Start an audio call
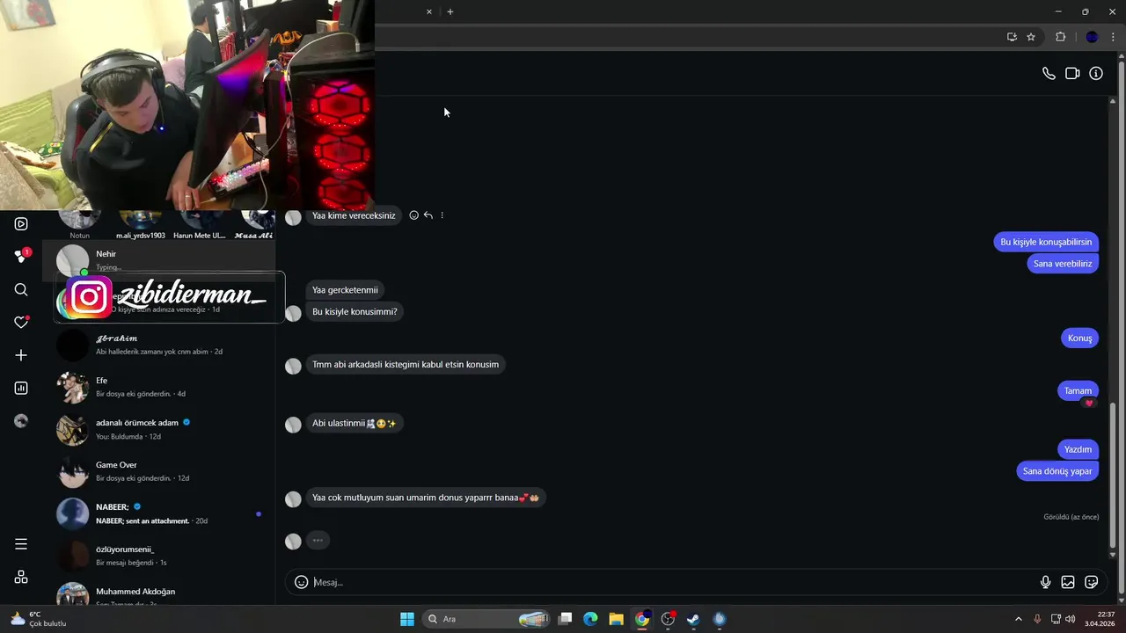Screen dimensions: 1126x633 click(1049, 74)
